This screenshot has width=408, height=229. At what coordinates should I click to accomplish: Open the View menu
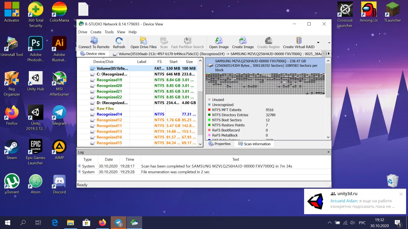tap(121, 32)
